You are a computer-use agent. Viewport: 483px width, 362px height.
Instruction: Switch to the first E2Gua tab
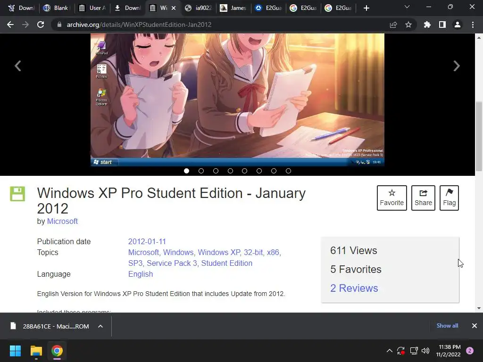coord(269,8)
